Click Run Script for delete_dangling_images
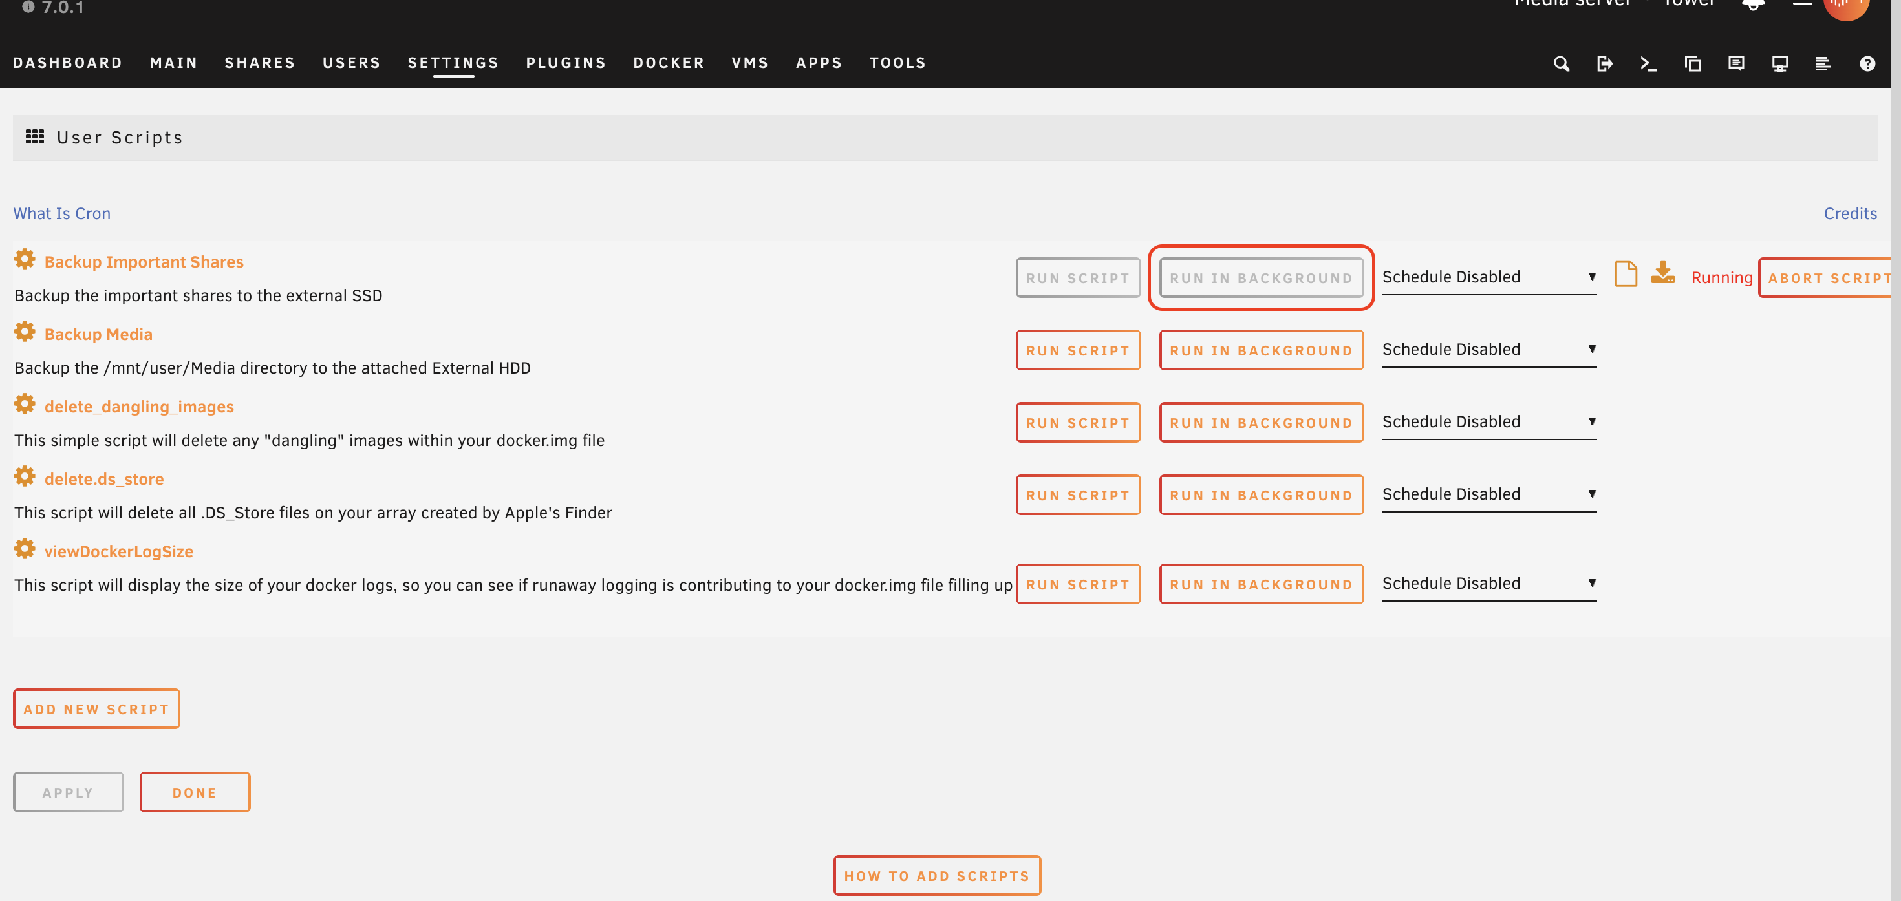The width and height of the screenshot is (1901, 901). (x=1077, y=422)
